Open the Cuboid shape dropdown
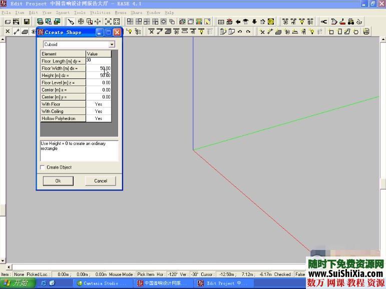386x289 pixels. 112,44
